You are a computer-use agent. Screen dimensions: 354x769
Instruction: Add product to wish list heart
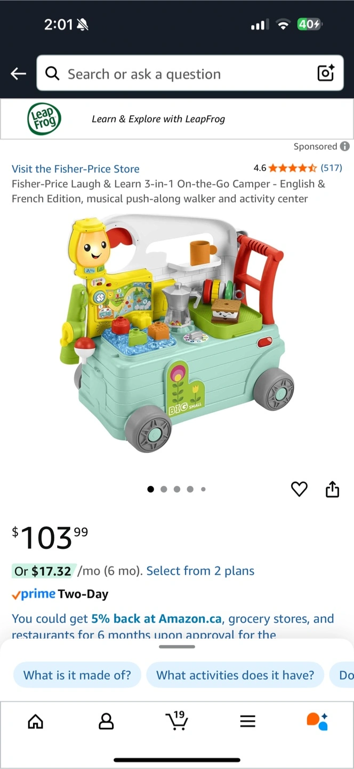pyautogui.click(x=299, y=489)
